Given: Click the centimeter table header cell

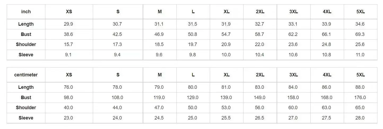Looking at the screenshot, I should pyautogui.click(x=26, y=75).
